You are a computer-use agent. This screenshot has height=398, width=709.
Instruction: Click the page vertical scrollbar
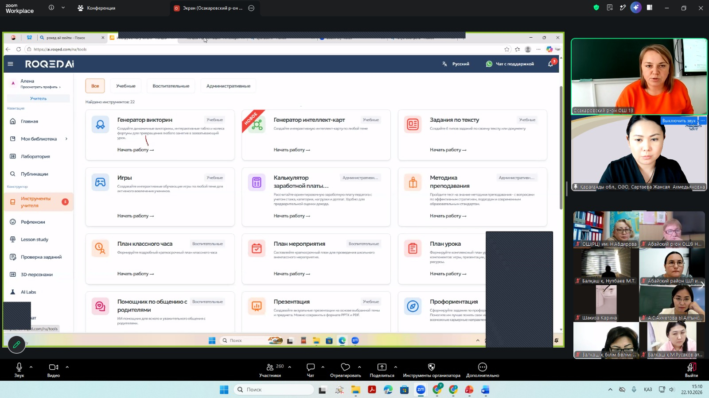click(x=561, y=147)
